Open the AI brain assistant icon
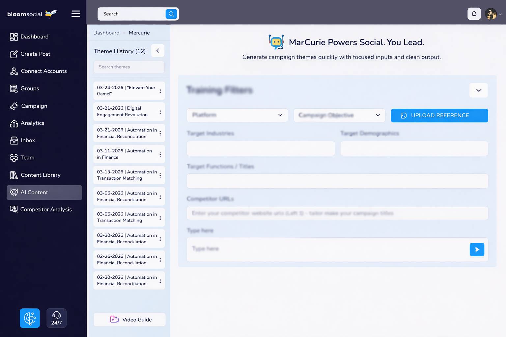506x337 pixels. pyautogui.click(x=30, y=318)
